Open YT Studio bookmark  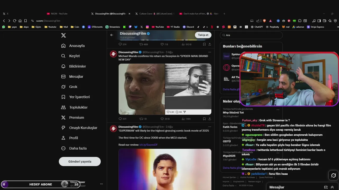[x=173, y=27]
